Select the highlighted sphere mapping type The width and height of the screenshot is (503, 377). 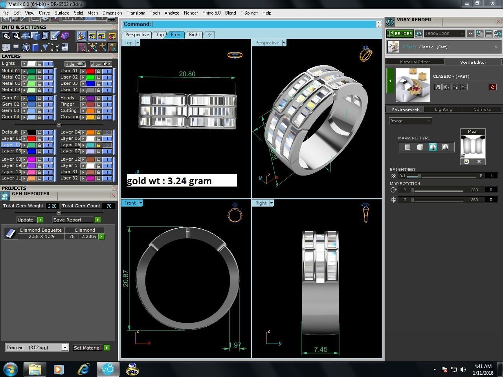(433, 147)
